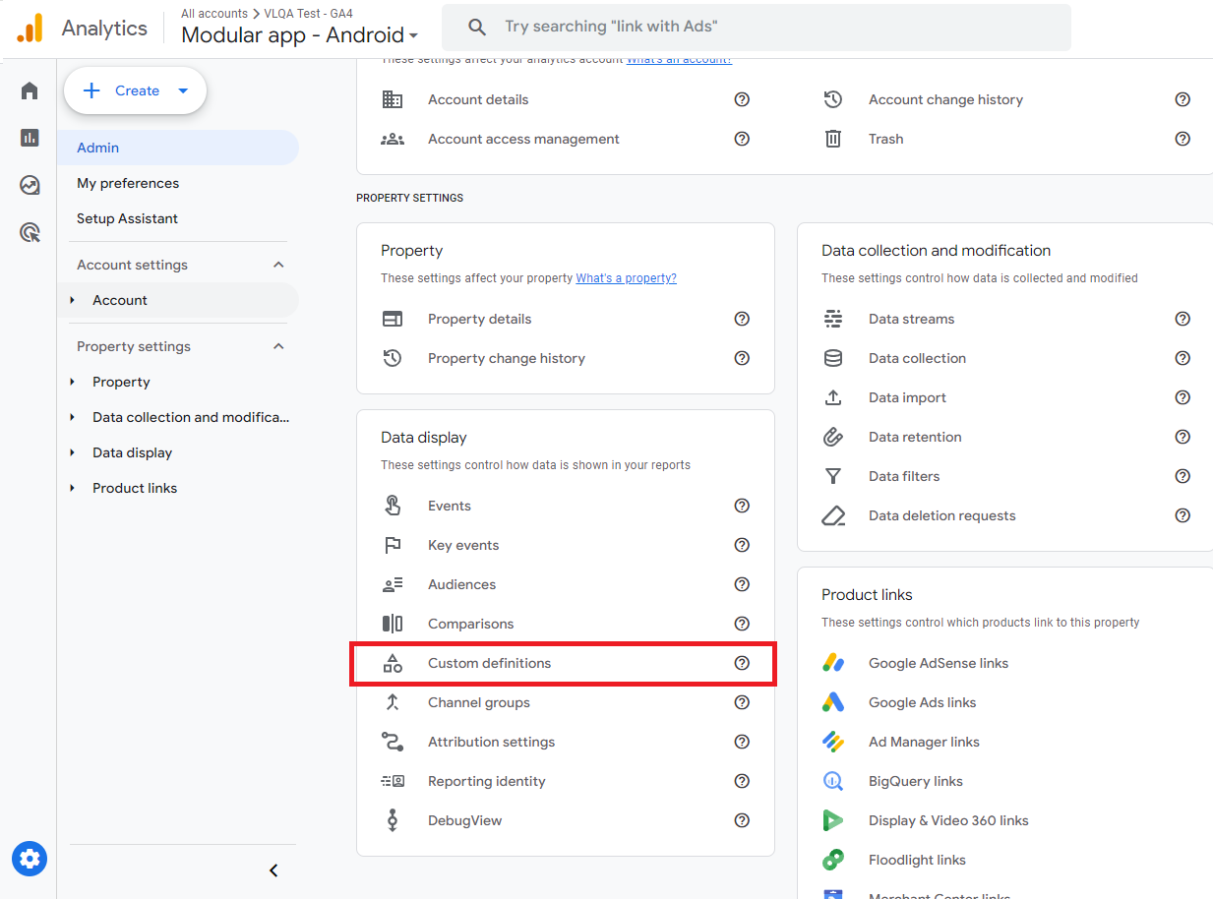The image size is (1213, 899).
Task: Expand Data collection and modification in sidebar
Action: click(x=72, y=417)
